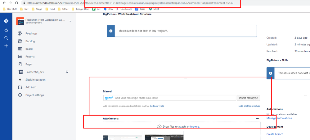Screen dimensions: 310x140
Task: Click the sync icon beside contentiq_dev
Action: 67,72
